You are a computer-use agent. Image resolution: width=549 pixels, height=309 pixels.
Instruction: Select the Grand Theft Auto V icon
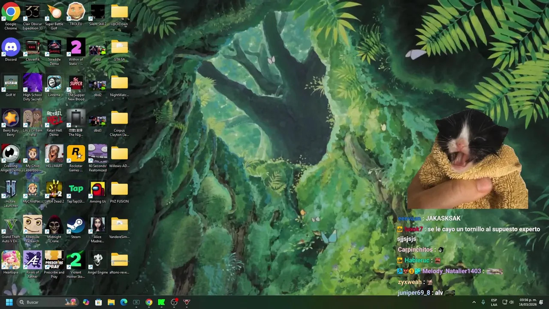(11, 230)
